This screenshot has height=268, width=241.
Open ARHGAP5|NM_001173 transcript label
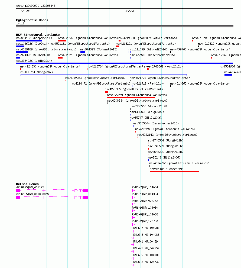pyautogui.click(x=30, y=187)
